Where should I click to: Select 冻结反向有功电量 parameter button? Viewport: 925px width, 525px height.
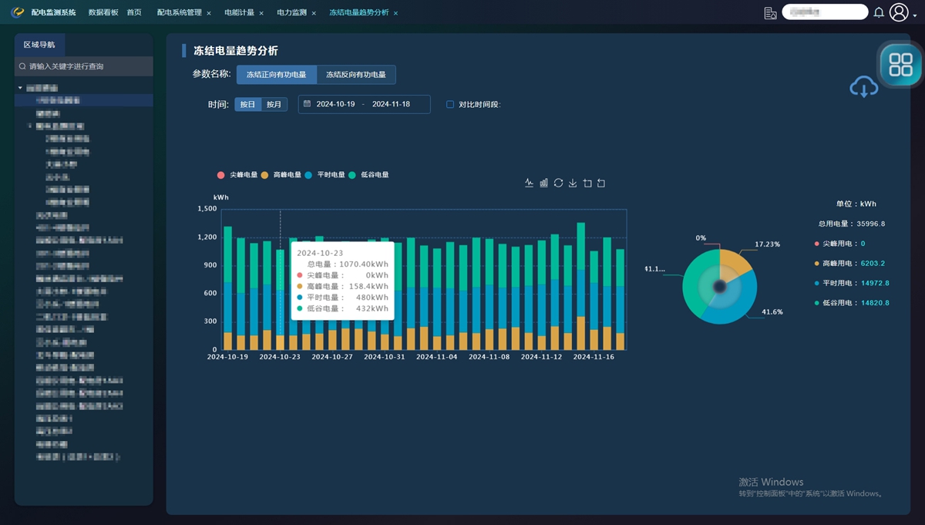pyautogui.click(x=355, y=75)
